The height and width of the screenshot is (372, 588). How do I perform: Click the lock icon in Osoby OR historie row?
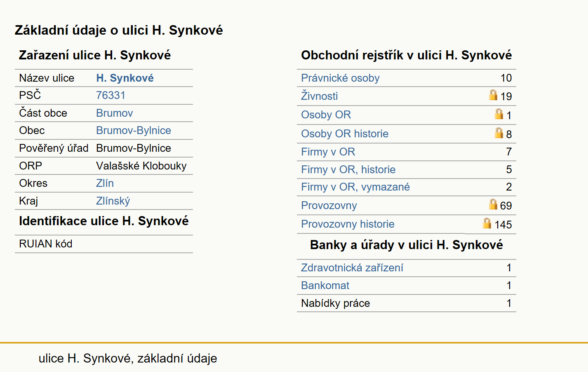pos(499,133)
